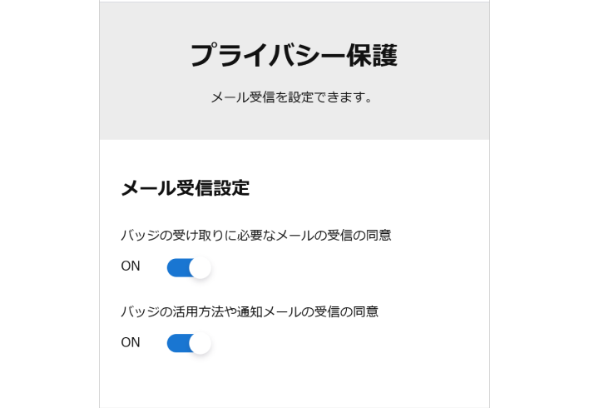This screenshot has height=408, width=589.
Task: Click the バッジの活用方法や通知メール consent label
Action: 250,311
